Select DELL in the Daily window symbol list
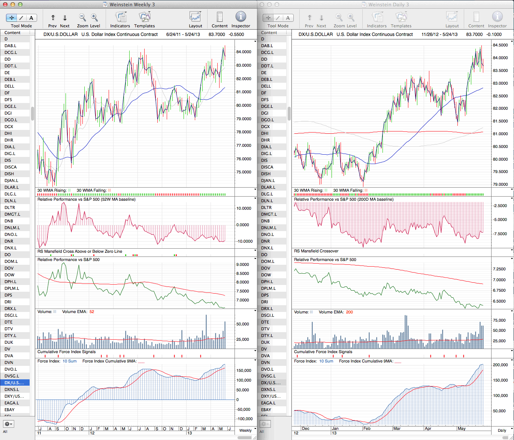Image resolution: width=514 pixels, height=440 pixels. click(x=267, y=86)
